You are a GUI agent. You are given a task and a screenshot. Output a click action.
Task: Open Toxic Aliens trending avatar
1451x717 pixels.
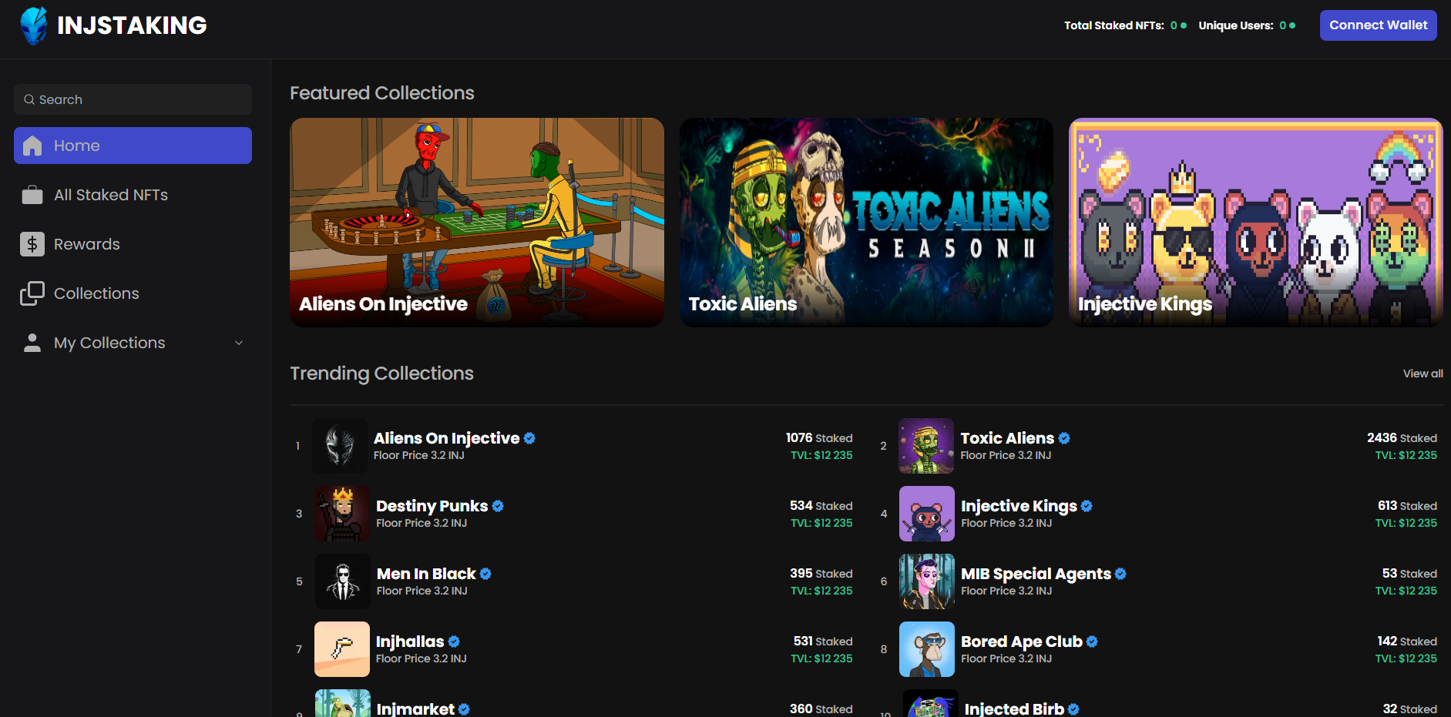(x=926, y=446)
